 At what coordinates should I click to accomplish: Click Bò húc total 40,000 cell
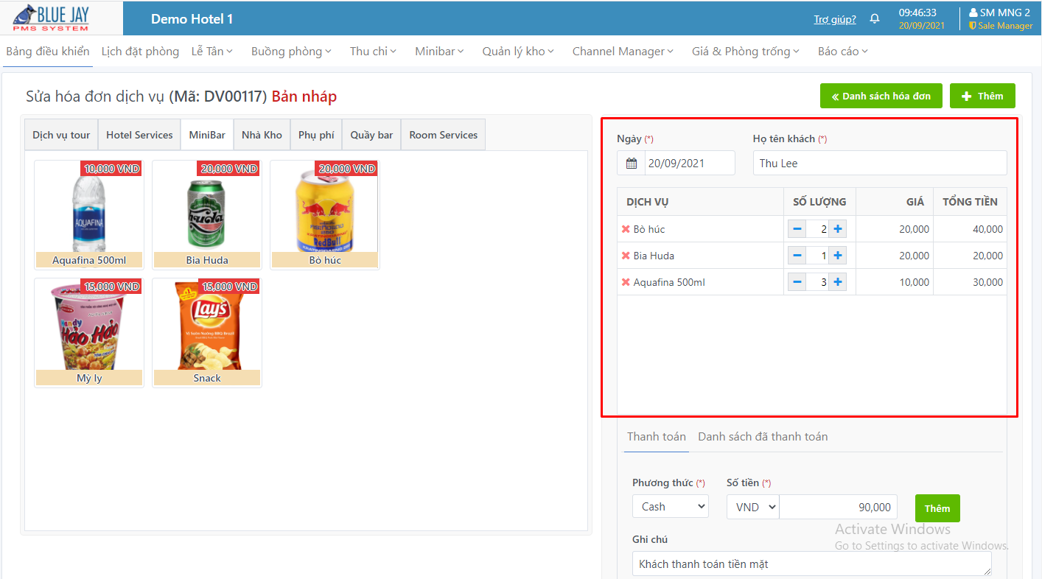click(970, 229)
